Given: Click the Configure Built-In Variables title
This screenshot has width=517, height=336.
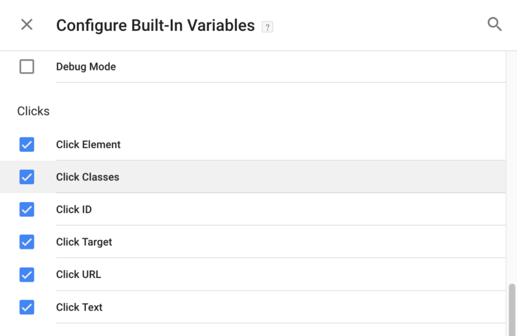Looking at the screenshot, I should tap(155, 26).
